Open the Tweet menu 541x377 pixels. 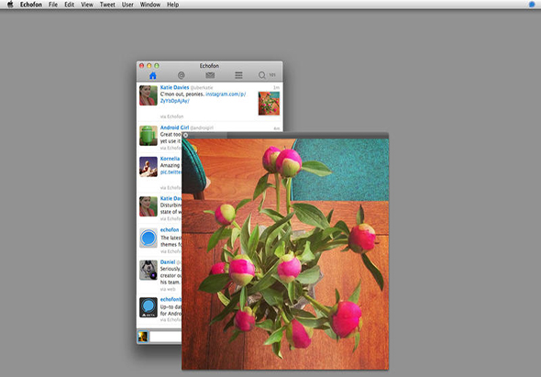(107, 5)
